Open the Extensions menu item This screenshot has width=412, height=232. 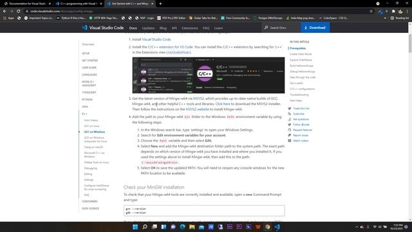[x=190, y=28]
